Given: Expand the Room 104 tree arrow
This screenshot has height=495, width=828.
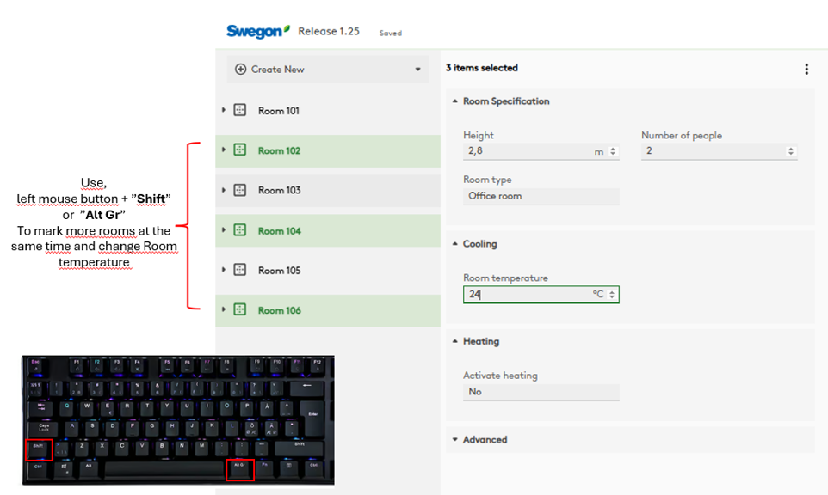Looking at the screenshot, I should (x=224, y=229).
